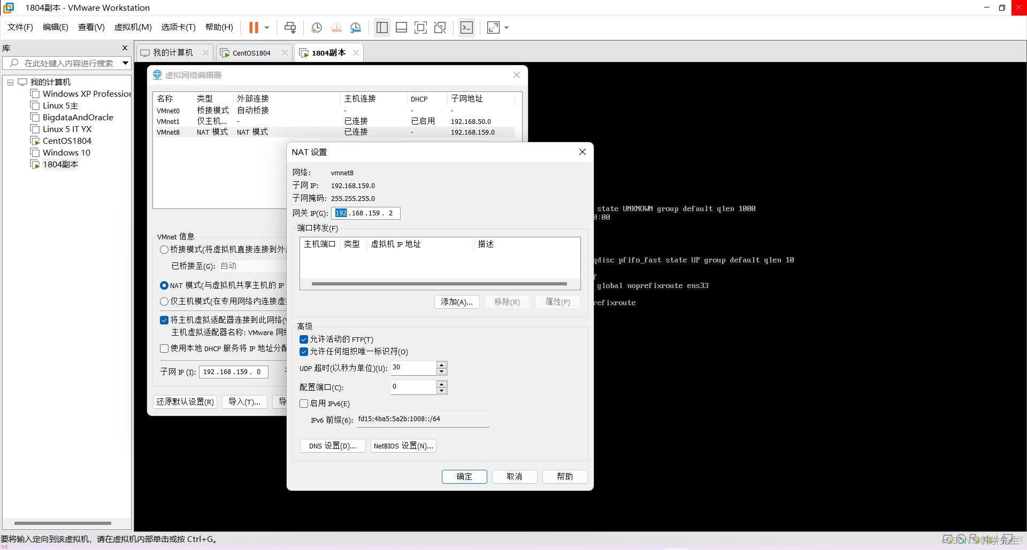Select the VMnet1 row in network list
The width and height of the screenshot is (1027, 550).
[334, 121]
